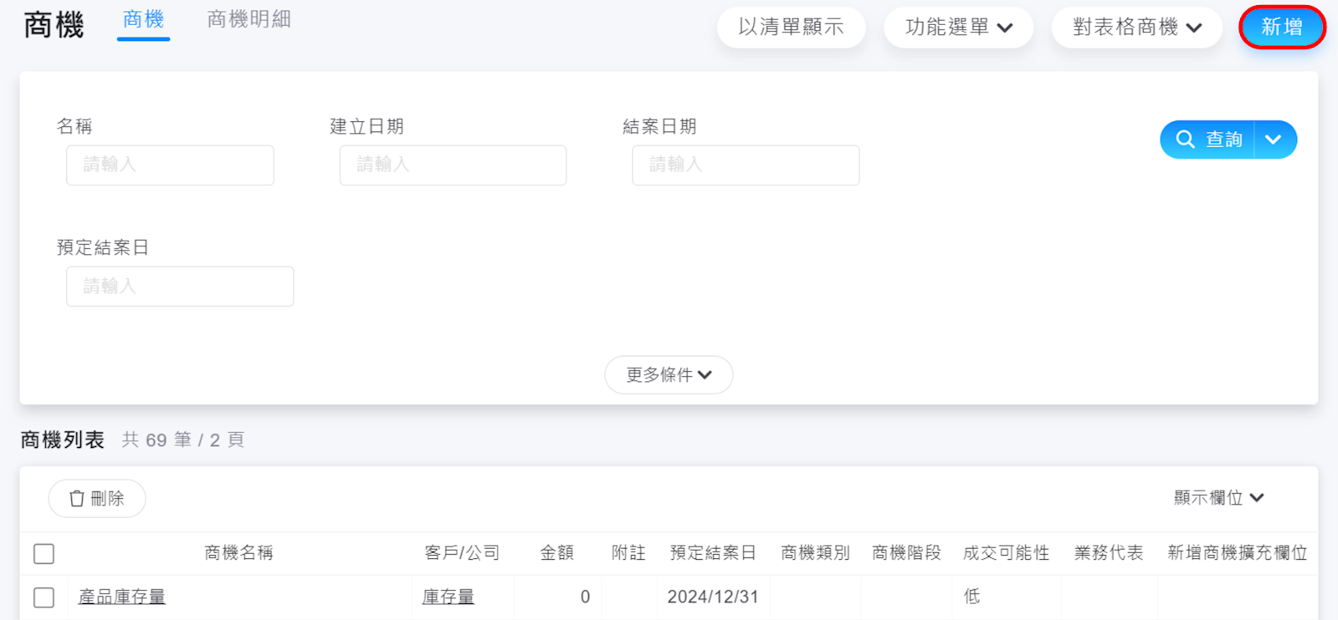
Task: Focus the 名稱 input field
Action: [x=170, y=165]
